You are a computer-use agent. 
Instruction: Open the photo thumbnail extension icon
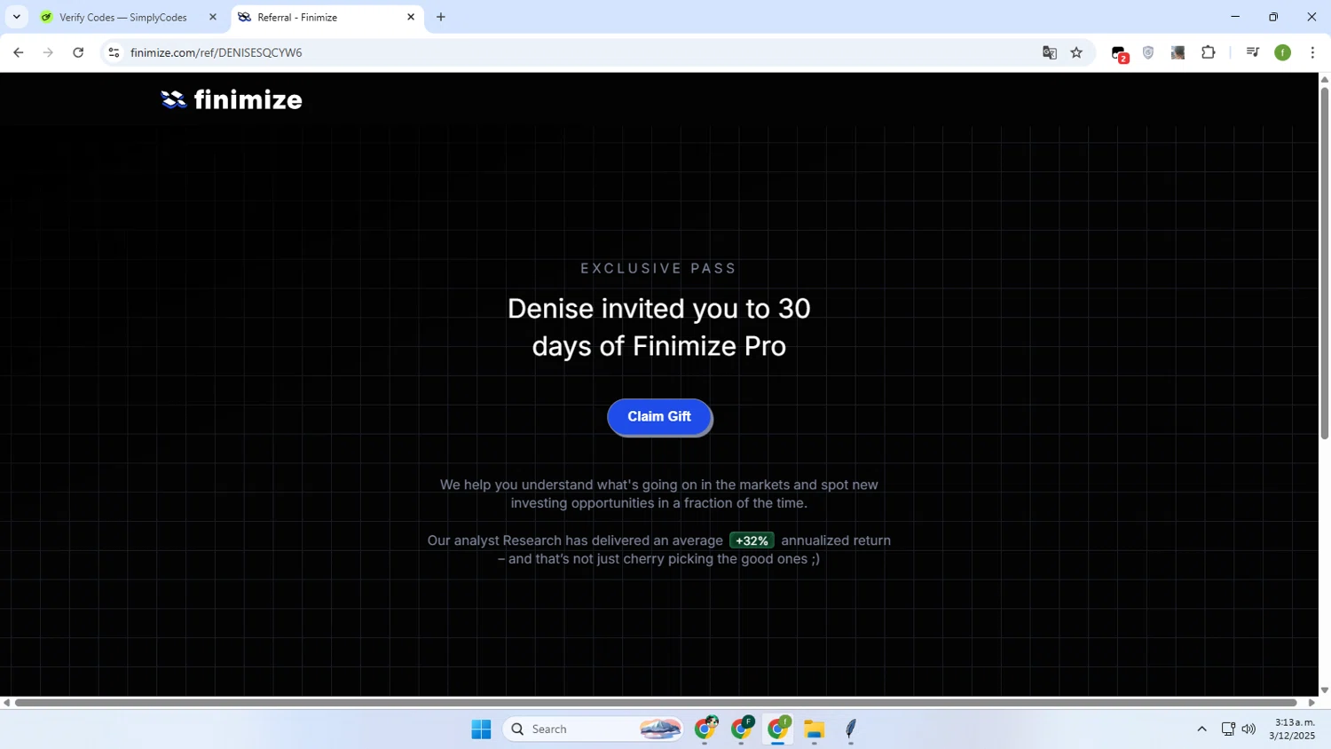(x=1177, y=52)
